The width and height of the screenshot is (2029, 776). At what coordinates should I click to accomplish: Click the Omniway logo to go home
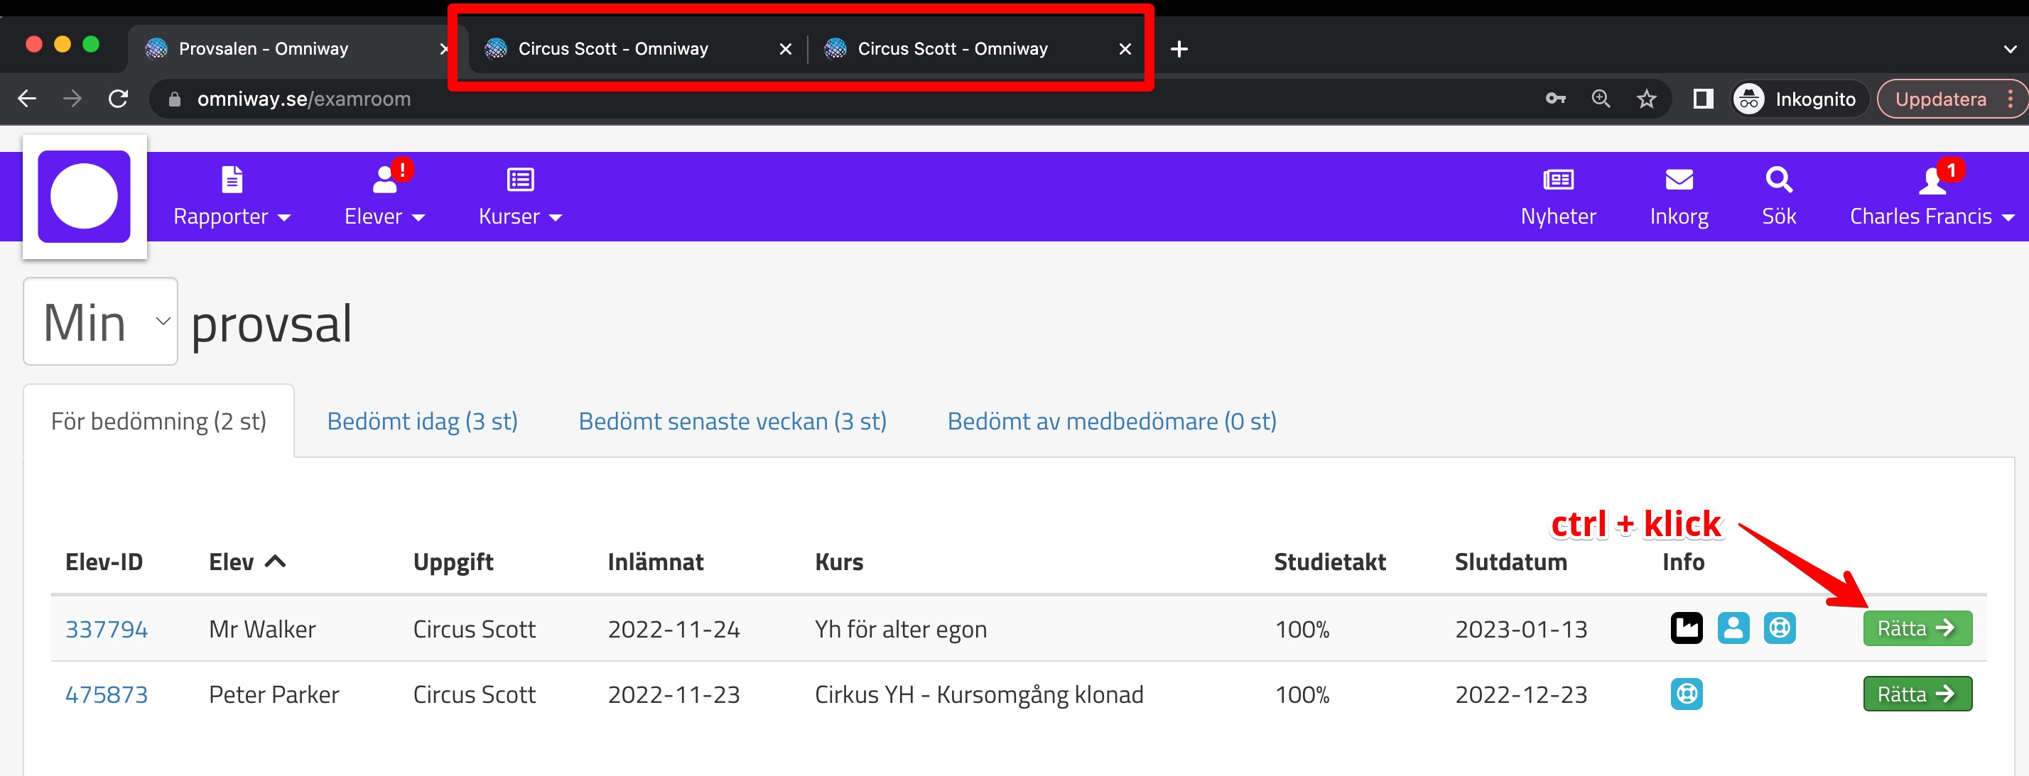[x=85, y=197]
